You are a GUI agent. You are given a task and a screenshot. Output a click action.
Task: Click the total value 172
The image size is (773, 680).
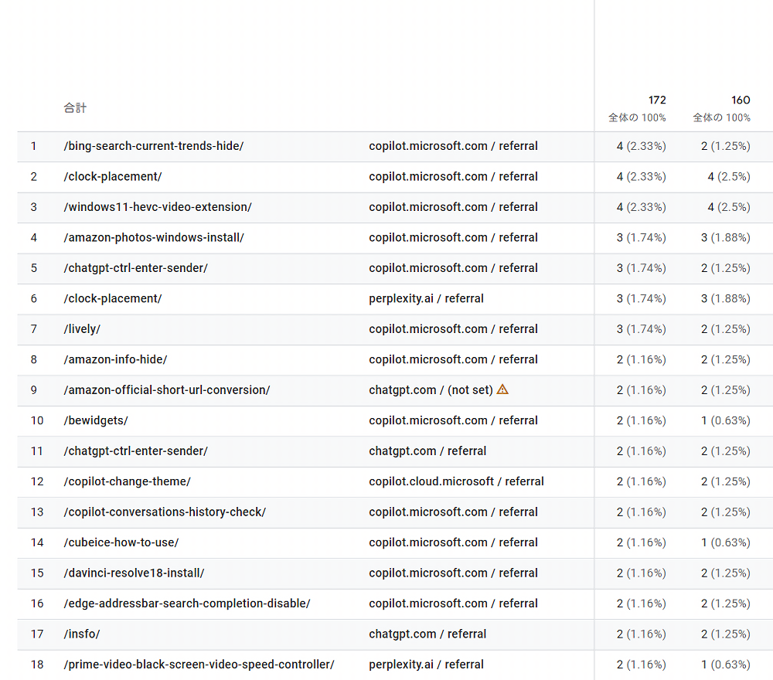click(657, 100)
